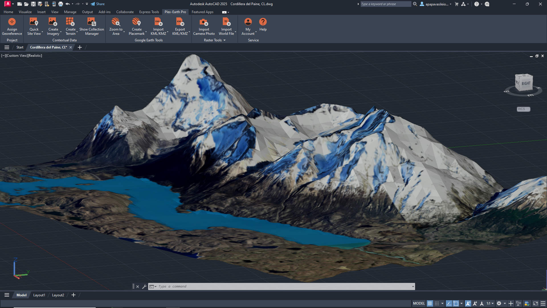547x308 pixels.
Task: Toggle grid display in the status bar
Action: 430,303
